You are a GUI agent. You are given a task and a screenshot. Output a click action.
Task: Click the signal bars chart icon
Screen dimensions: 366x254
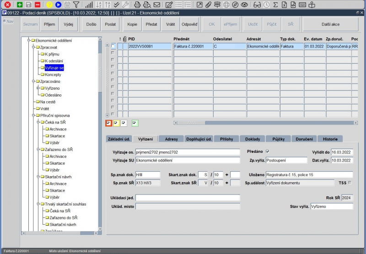click(x=89, y=5)
